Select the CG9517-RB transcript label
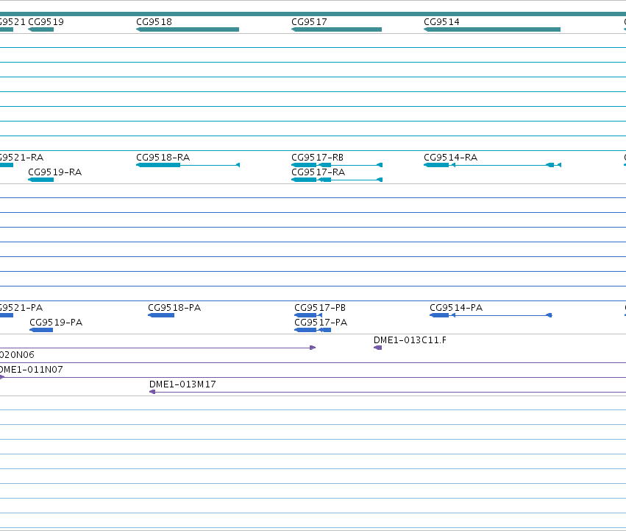 [x=317, y=158]
